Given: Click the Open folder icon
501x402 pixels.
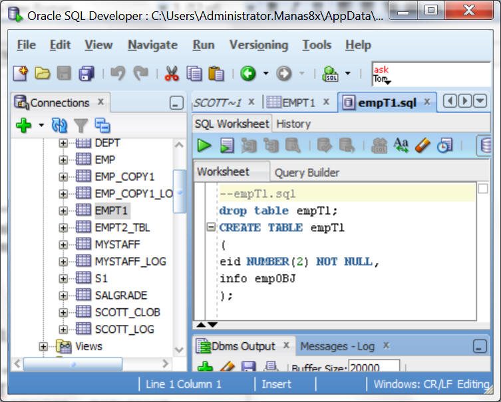Looking at the screenshot, I should [x=42, y=73].
